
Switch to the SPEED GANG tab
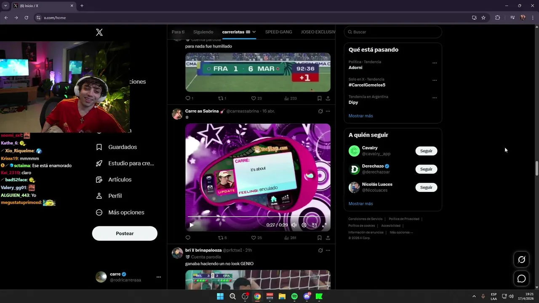pyautogui.click(x=278, y=32)
